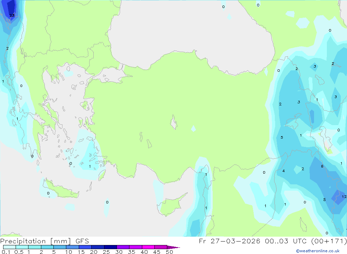Click the legend label '25'
This screenshot has width=347, height=254.
pyautogui.click(x=107, y=252)
